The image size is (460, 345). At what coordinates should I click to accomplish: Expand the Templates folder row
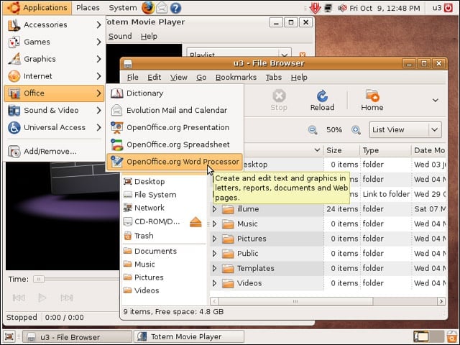214,268
